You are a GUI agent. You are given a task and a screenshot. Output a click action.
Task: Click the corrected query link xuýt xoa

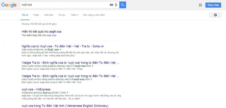click(55, 31)
